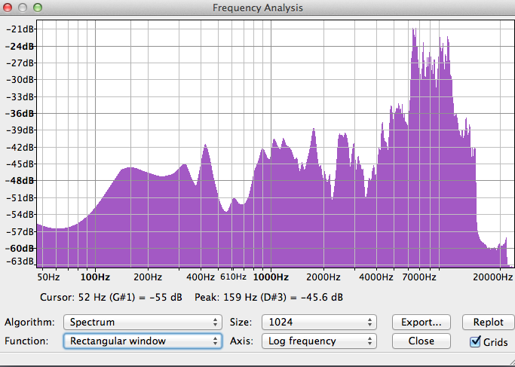The width and height of the screenshot is (515, 367).
Task: Click the 100Hz label on frequency axis
Action: pyautogui.click(x=94, y=277)
